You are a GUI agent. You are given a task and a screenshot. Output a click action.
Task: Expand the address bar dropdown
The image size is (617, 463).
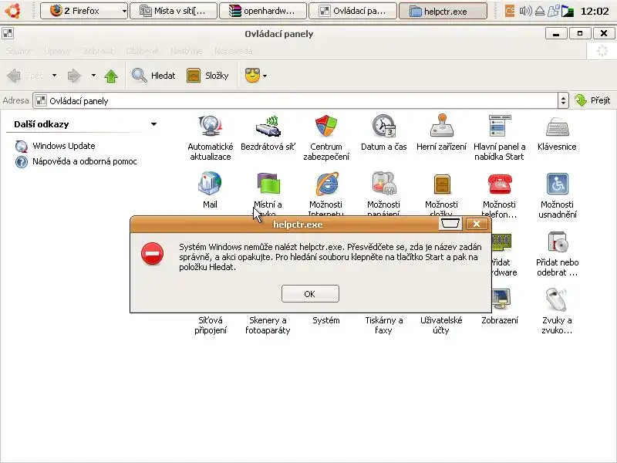pyautogui.click(x=563, y=101)
